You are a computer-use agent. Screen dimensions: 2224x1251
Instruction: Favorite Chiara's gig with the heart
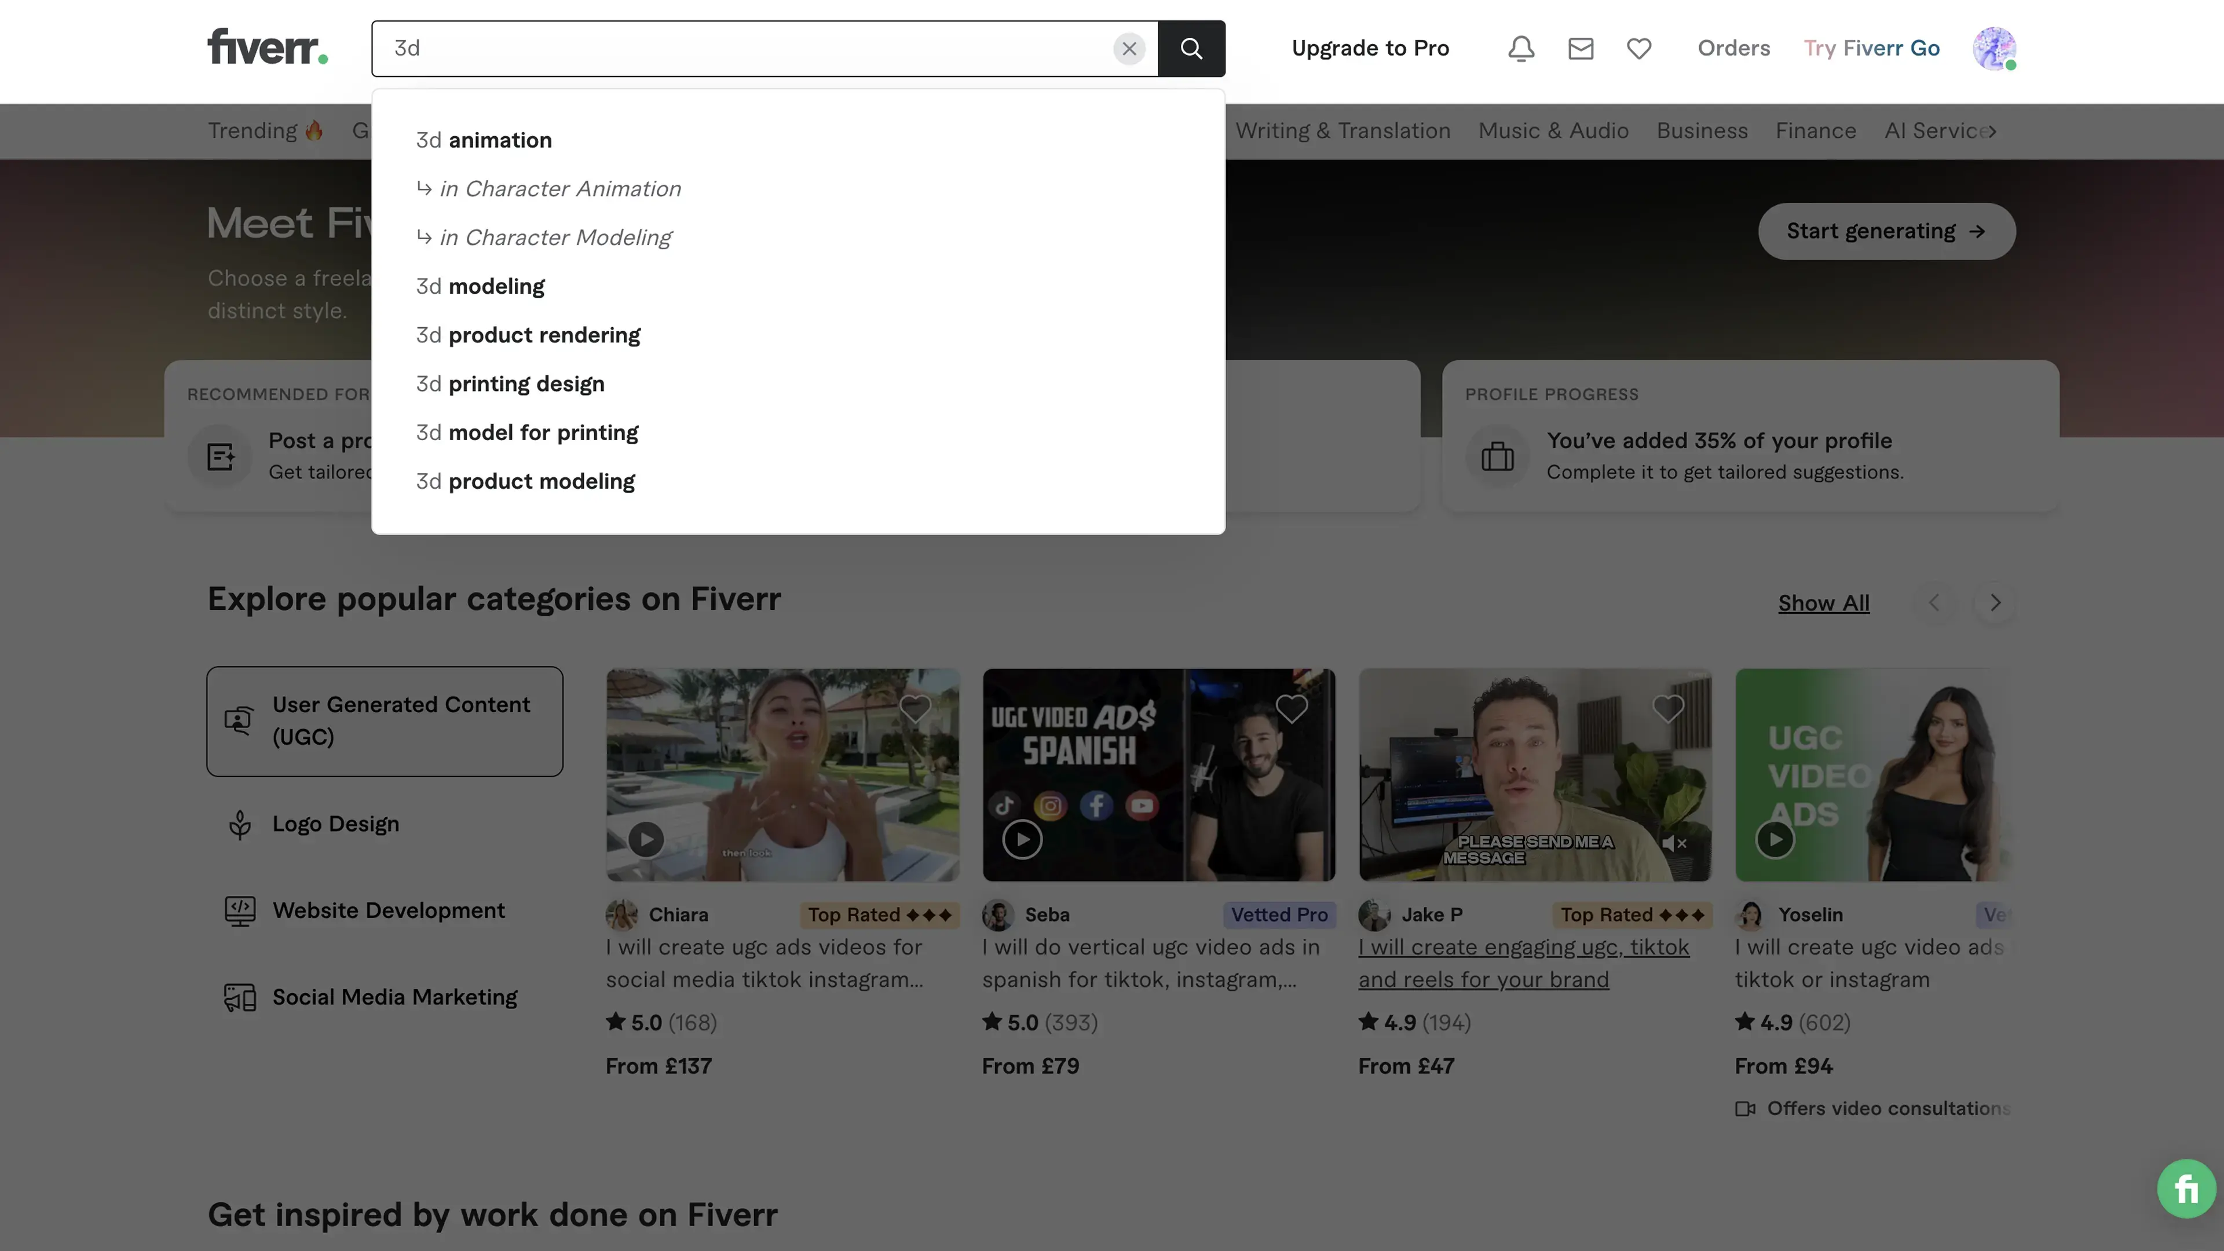coord(915,709)
